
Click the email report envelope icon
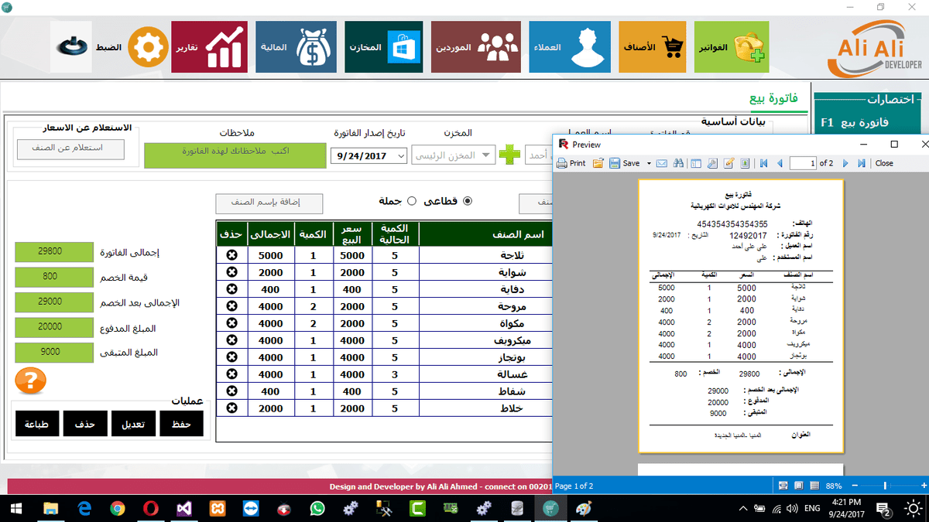click(661, 163)
